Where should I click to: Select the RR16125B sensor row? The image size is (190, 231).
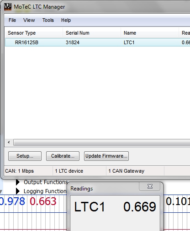pyautogui.click(x=97, y=42)
